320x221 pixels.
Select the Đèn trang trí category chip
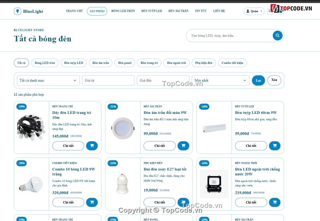(149, 63)
